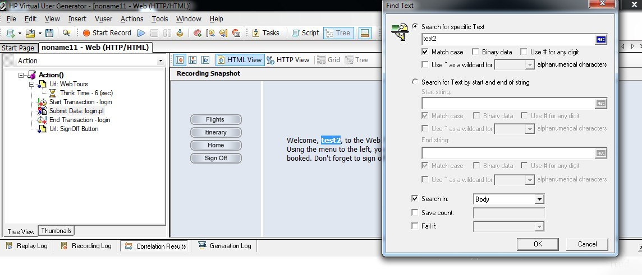642x275 pixels.
Task: Click the first snapshot icon left of HTML View
Action: [x=180, y=60]
